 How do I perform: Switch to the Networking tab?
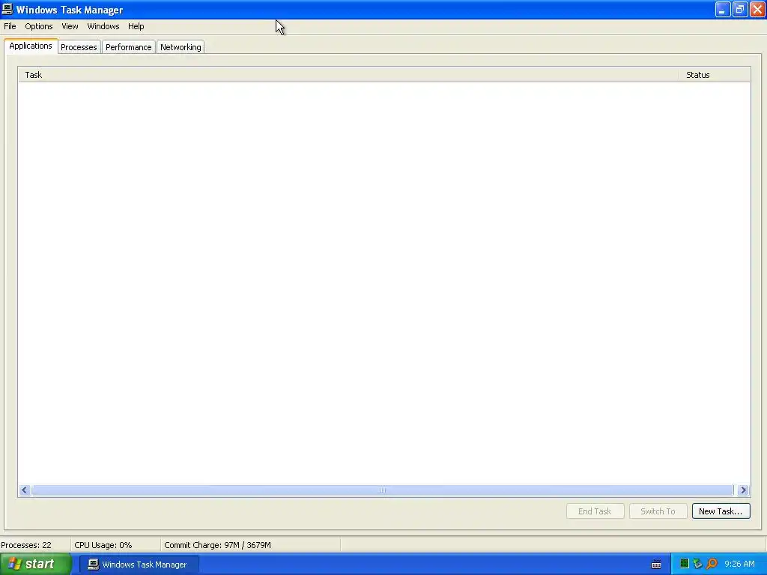click(x=181, y=47)
